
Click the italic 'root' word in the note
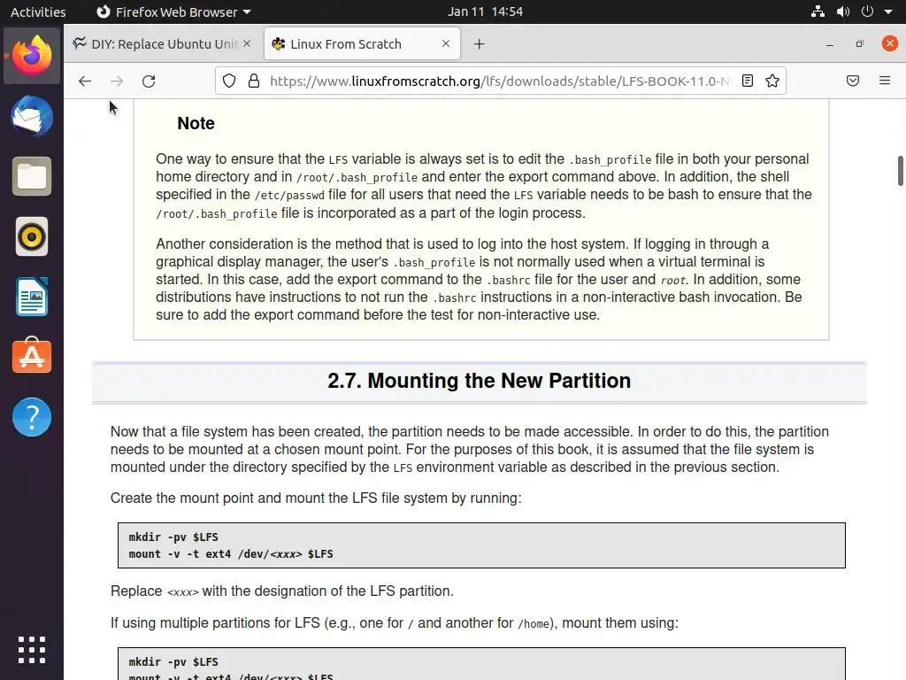coord(672,280)
